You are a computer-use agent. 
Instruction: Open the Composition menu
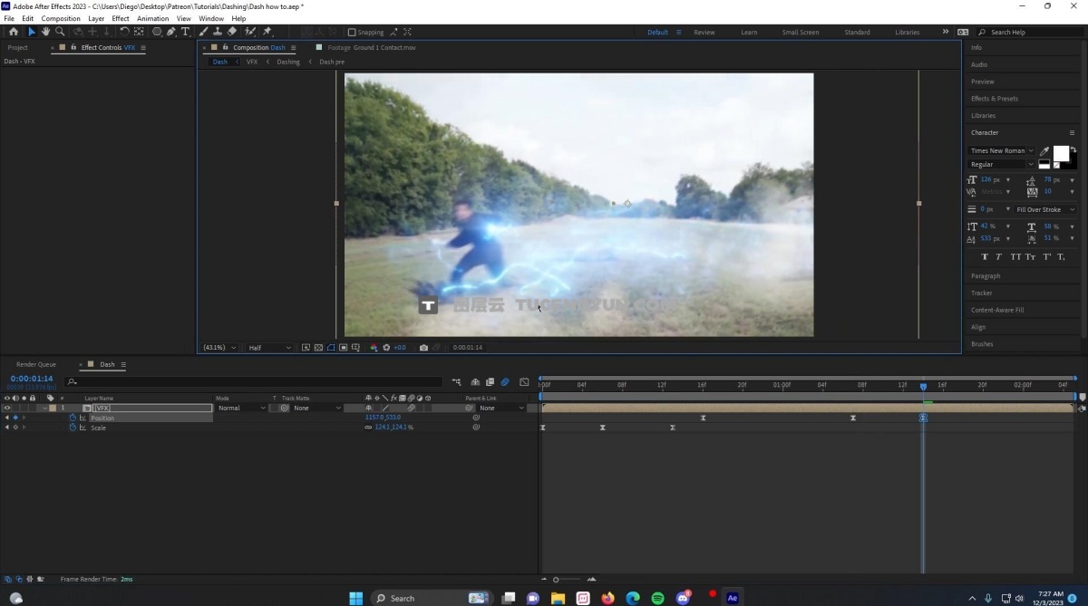point(61,18)
